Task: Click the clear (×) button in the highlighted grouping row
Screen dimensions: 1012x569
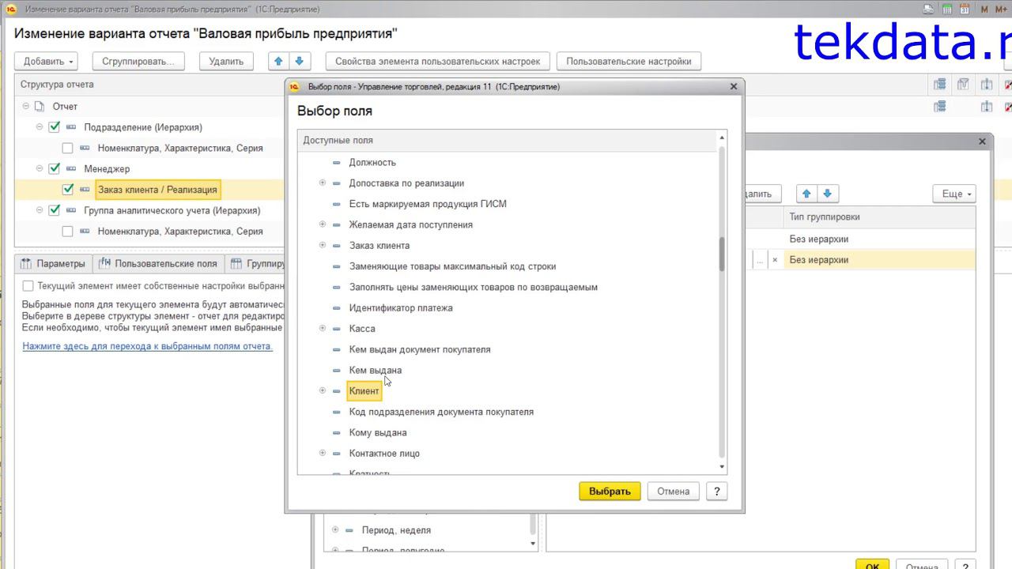Action: tap(775, 260)
